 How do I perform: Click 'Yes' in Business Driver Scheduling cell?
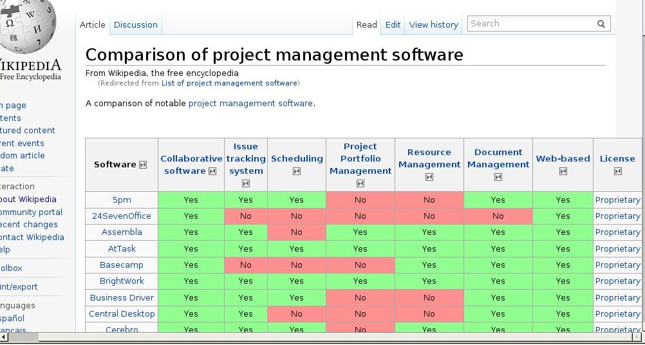click(297, 298)
